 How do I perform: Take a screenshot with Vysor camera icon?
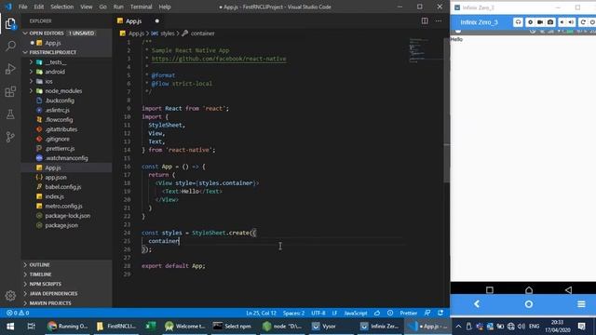click(x=550, y=22)
